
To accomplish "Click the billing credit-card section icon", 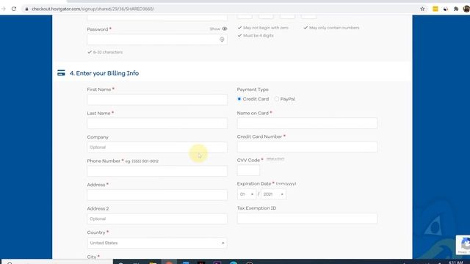I will pos(61,73).
